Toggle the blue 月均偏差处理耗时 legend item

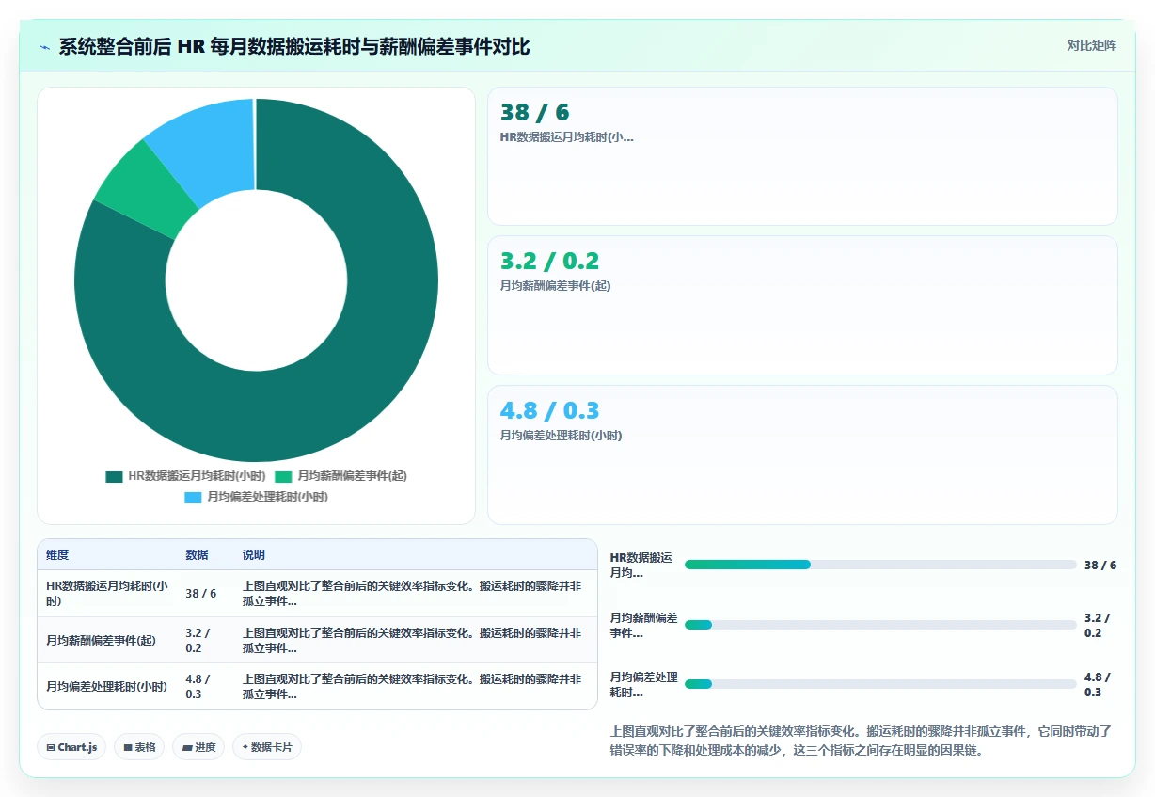pyautogui.click(x=256, y=497)
